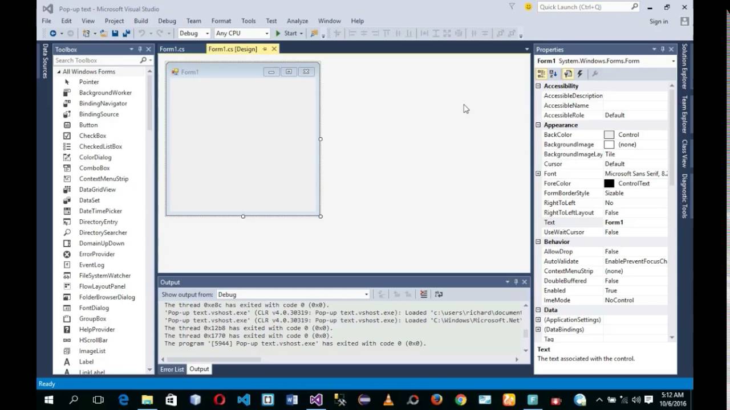Image resolution: width=730 pixels, height=410 pixels.
Task: Click in the Search Toolbox field
Action: click(96, 60)
